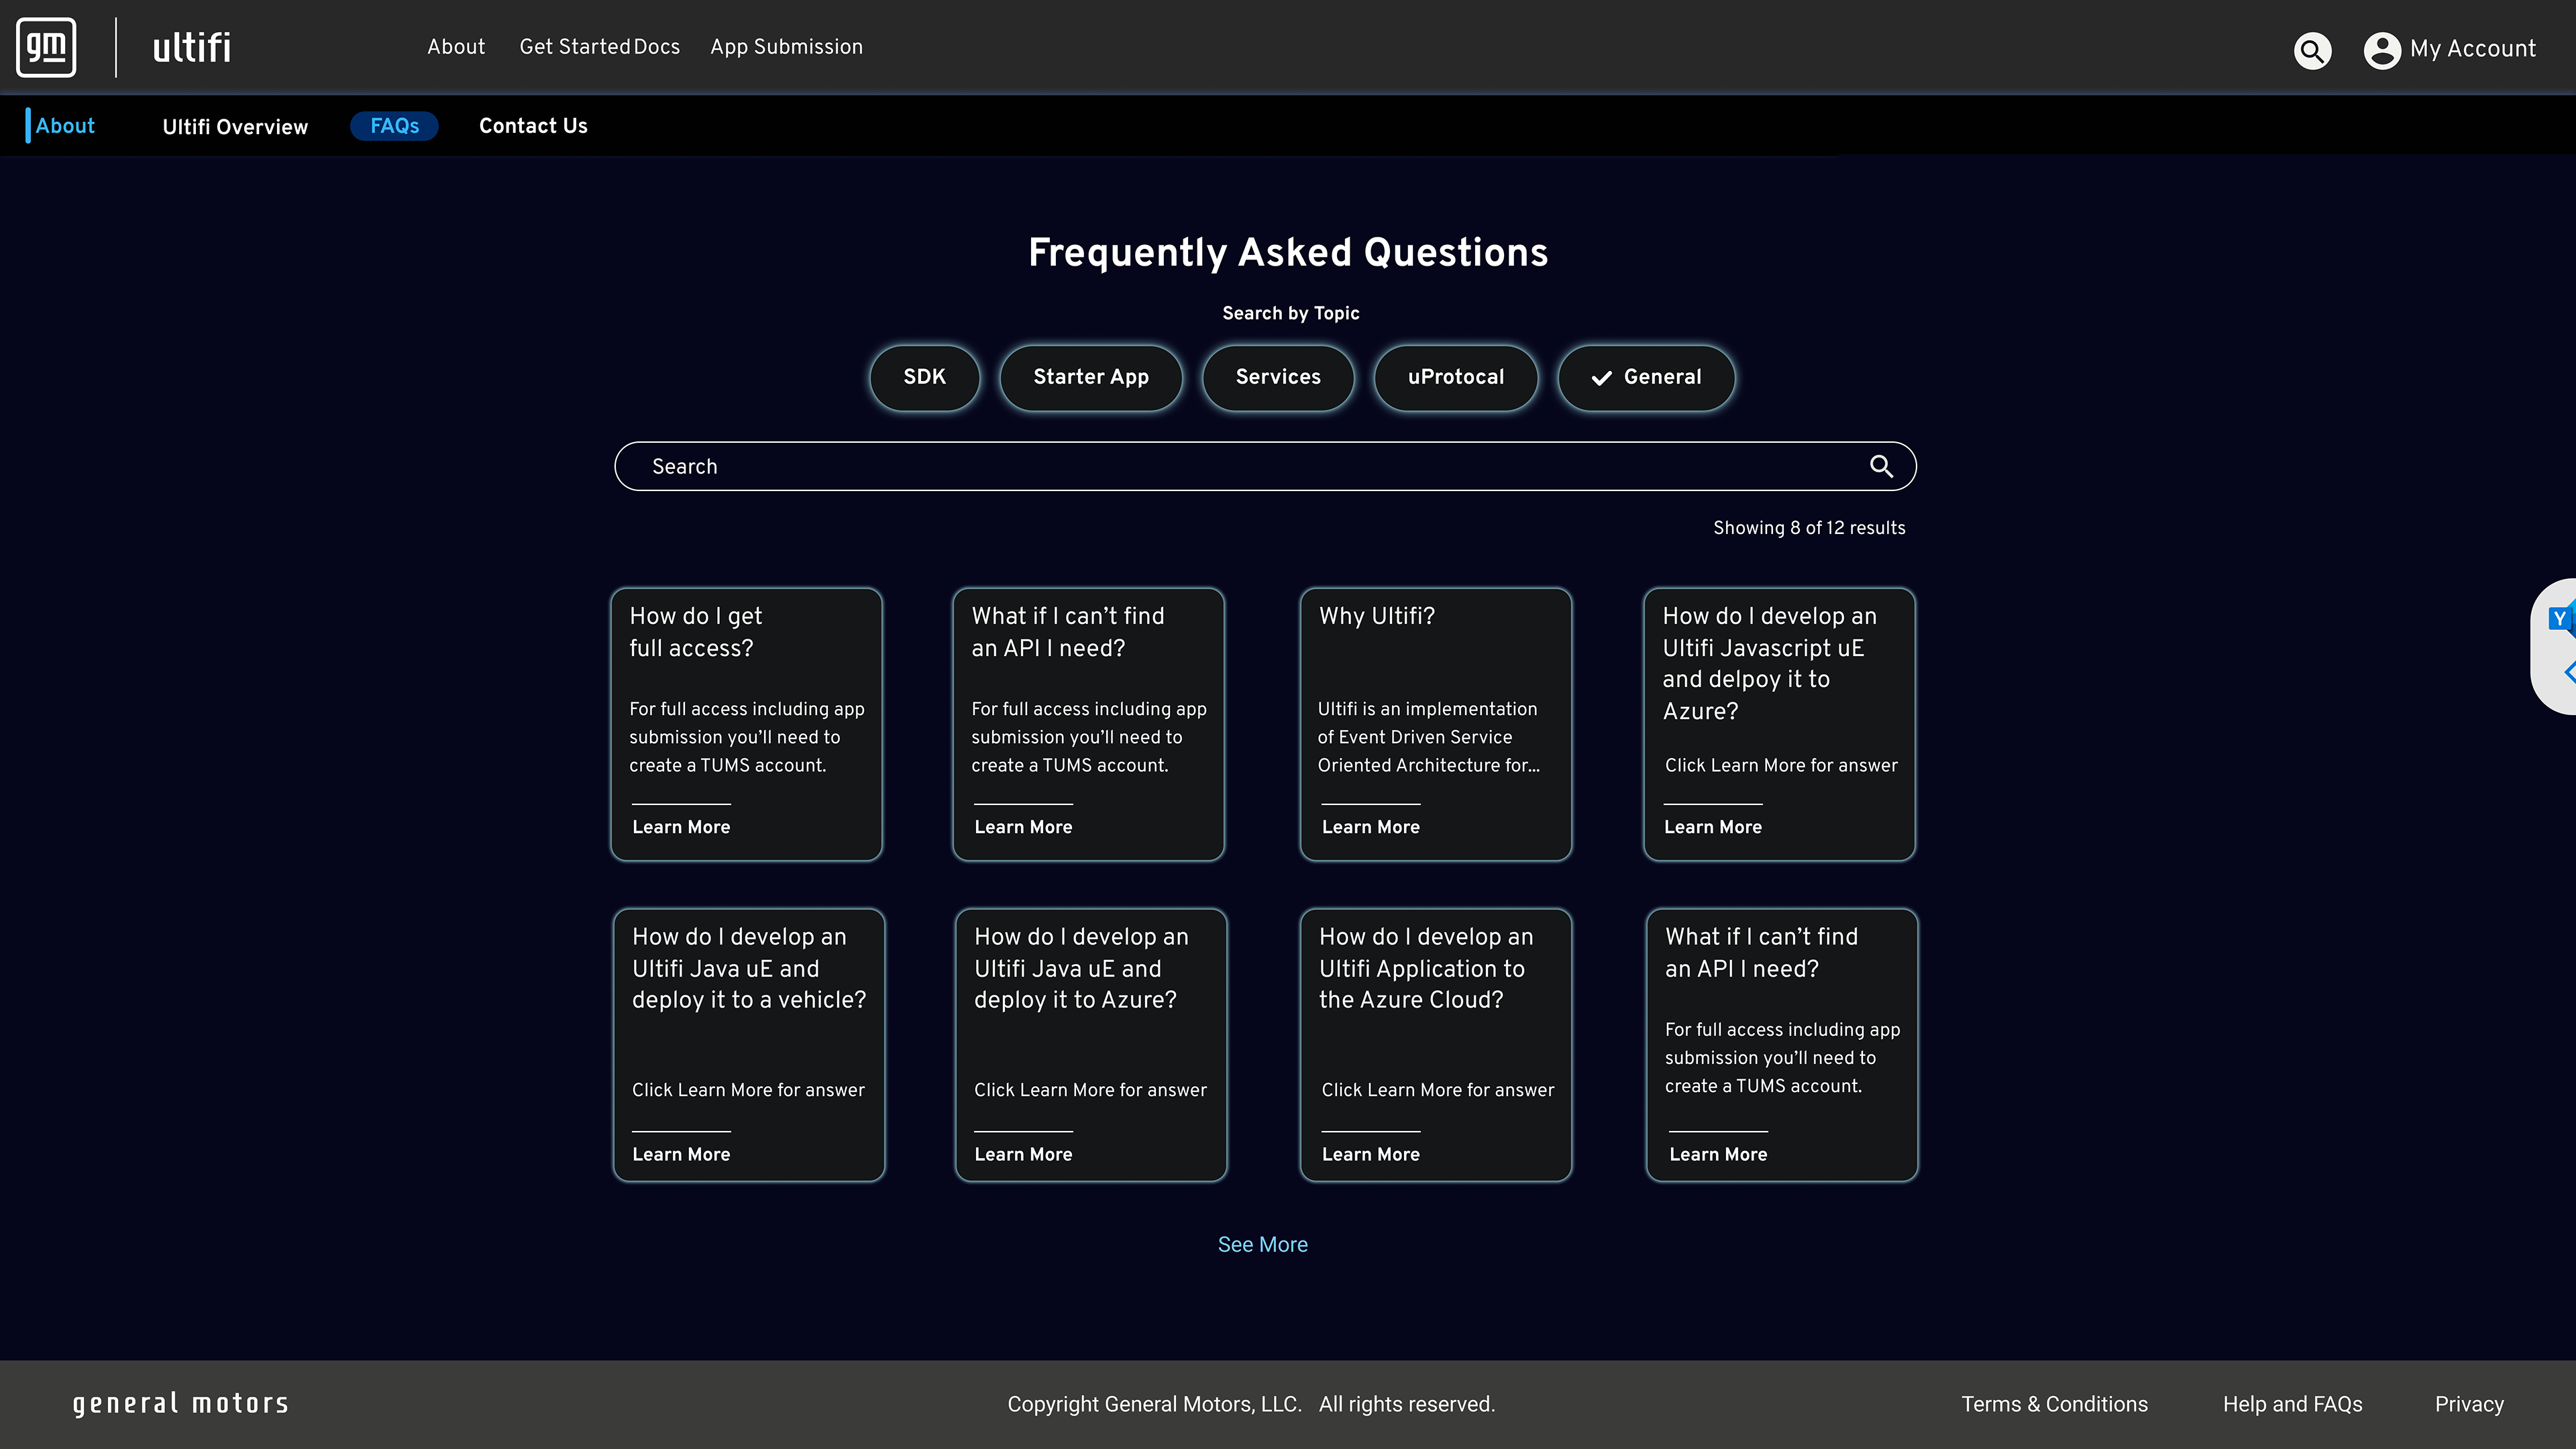Open Get Started in top navigation
This screenshot has width=2576, height=1449.
pos(575,47)
